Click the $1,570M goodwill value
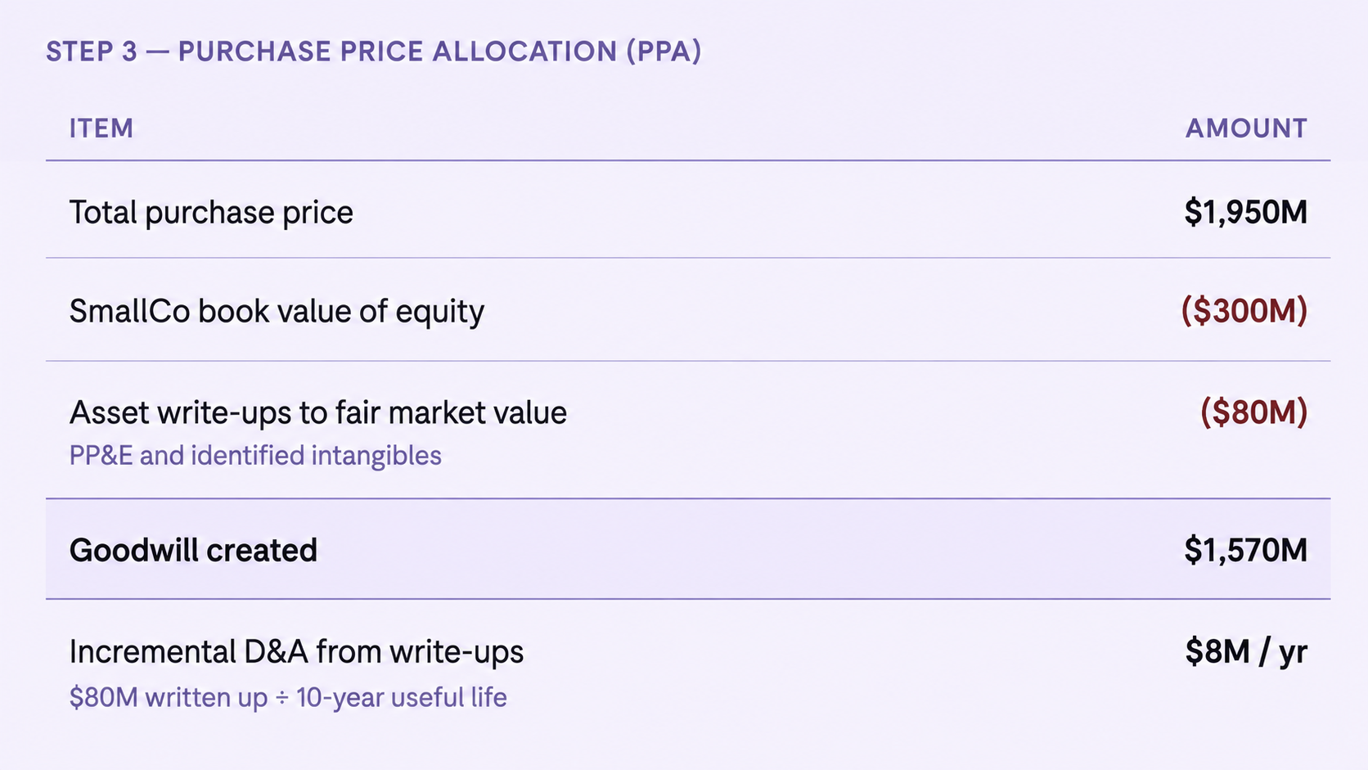This screenshot has width=1368, height=770. (x=1245, y=551)
